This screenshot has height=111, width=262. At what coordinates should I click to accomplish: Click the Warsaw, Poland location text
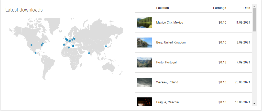click(167, 82)
